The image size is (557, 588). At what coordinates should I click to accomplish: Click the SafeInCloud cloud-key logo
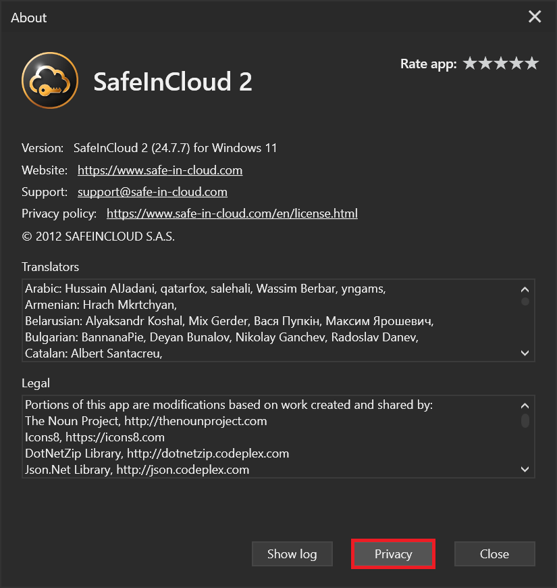coord(50,80)
